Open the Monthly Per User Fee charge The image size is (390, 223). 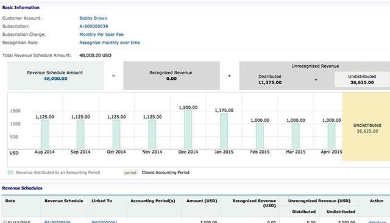coord(102,35)
